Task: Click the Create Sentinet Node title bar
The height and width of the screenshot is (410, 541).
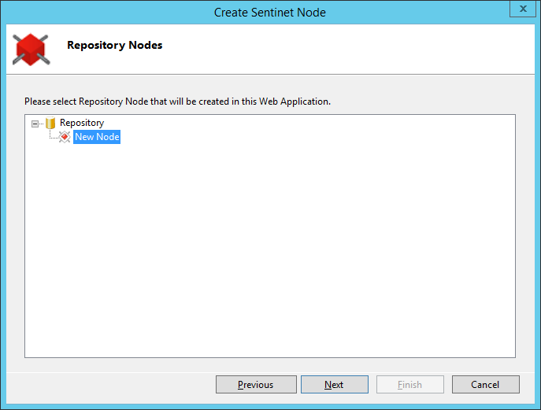Action: pos(270,13)
